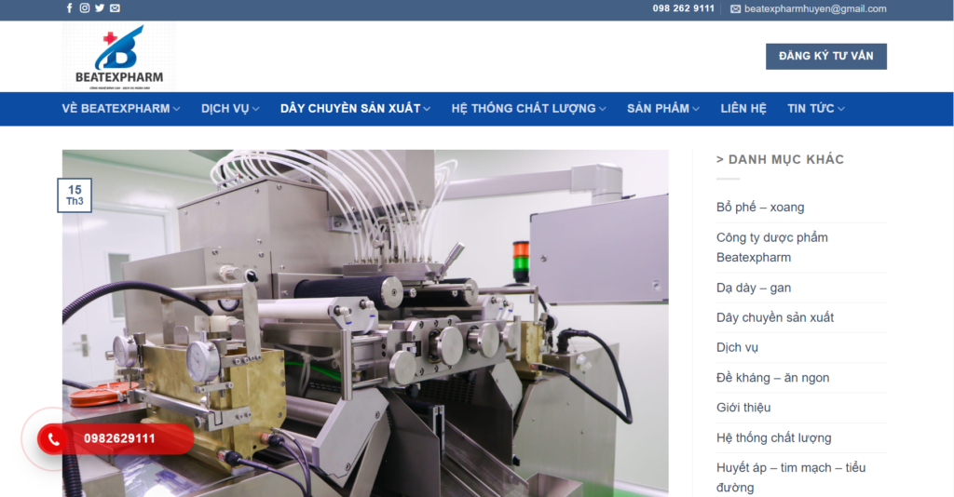Click the Facebook icon in top bar
This screenshot has height=497, width=954.
[x=69, y=8]
